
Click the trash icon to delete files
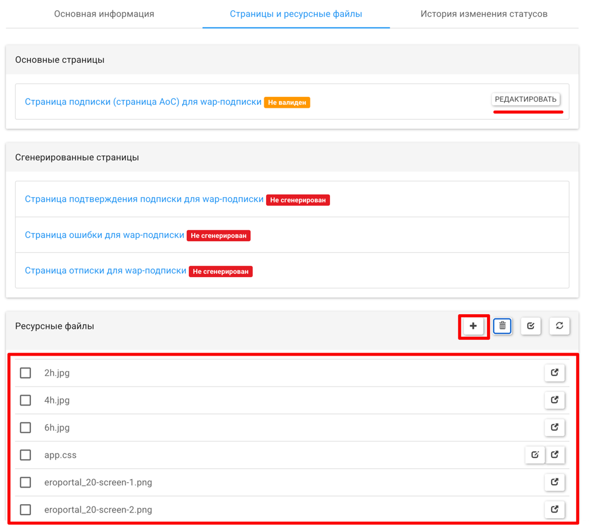click(x=502, y=326)
